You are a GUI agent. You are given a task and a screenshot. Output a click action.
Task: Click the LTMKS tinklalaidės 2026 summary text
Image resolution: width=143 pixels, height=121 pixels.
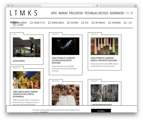(26, 102)
